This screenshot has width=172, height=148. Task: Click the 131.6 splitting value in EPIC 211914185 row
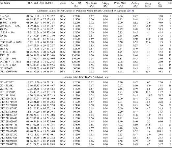click(x=148, y=125)
